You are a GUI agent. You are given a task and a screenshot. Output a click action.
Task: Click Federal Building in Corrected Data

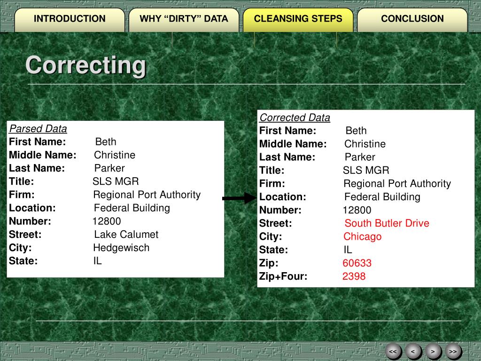[x=382, y=197]
